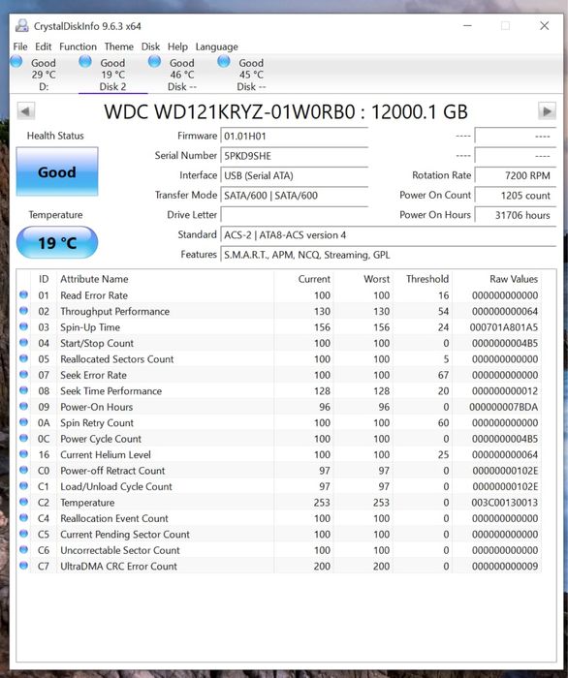Click the Interface field USB (Serial ATA)
This screenshot has height=678, width=568.
click(294, 175)
